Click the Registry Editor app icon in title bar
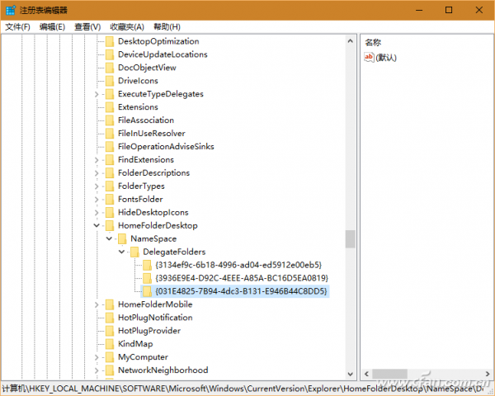Screen dimensions: 495x396 [x=11, y=10]
